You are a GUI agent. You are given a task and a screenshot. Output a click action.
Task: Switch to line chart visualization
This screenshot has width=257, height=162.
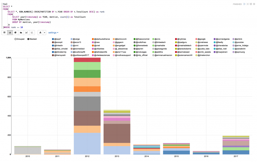click(26, 32)
